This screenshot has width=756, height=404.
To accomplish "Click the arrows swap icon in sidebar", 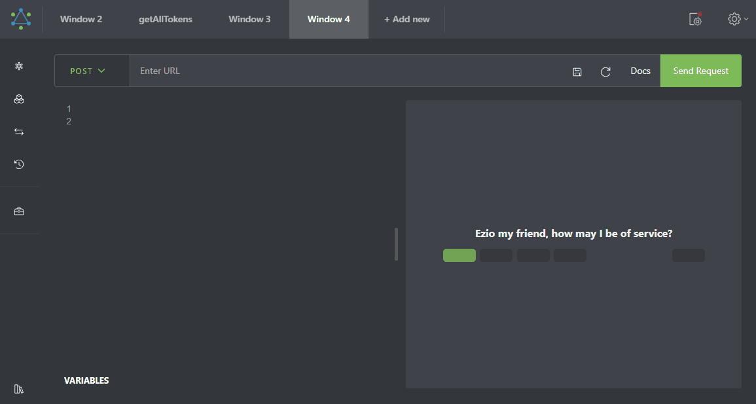I will (19, 132).
